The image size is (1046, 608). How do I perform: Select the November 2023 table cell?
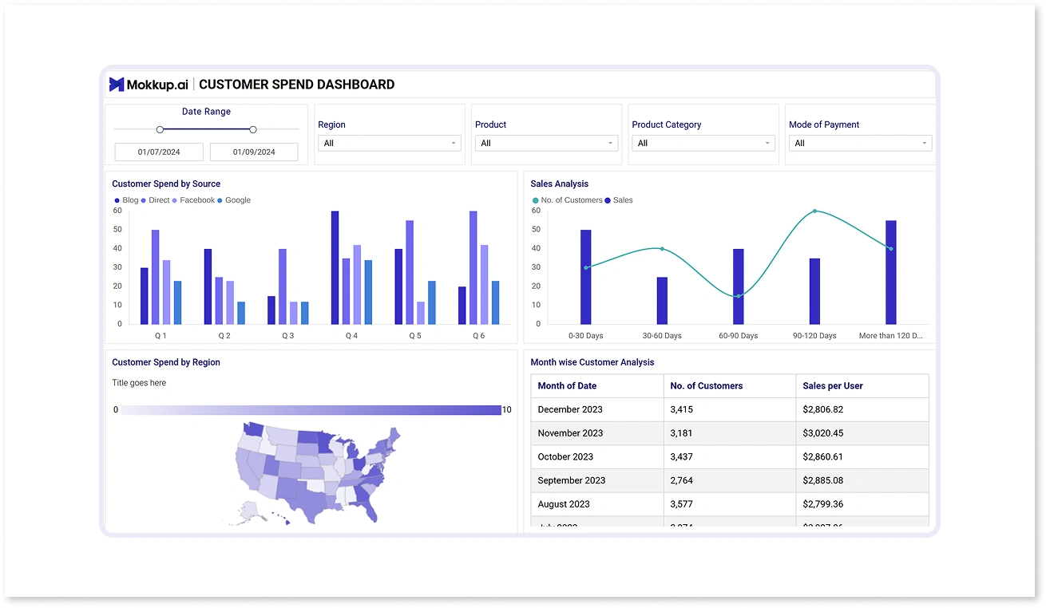(x=597, y=433)
